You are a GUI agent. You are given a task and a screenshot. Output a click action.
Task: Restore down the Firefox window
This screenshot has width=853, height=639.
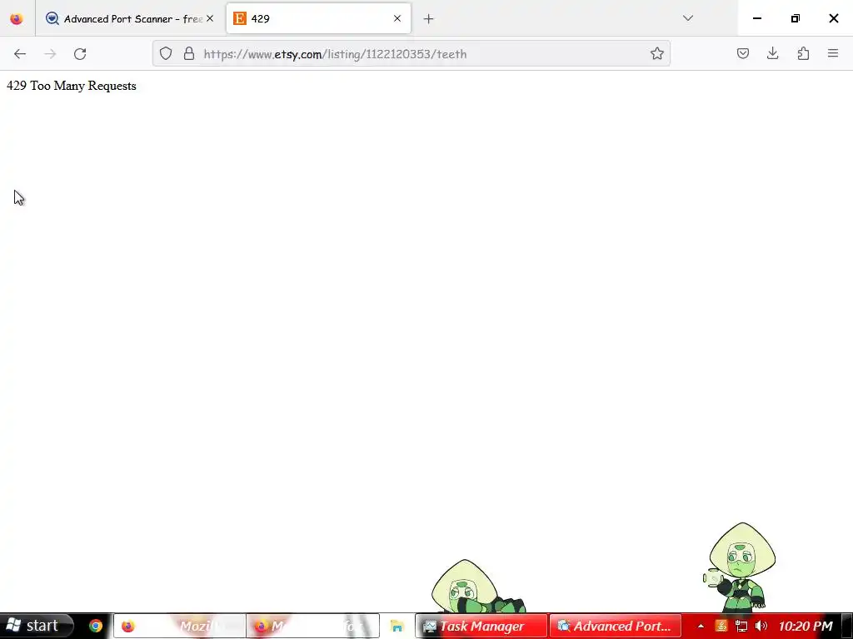(x=796, y=18)
